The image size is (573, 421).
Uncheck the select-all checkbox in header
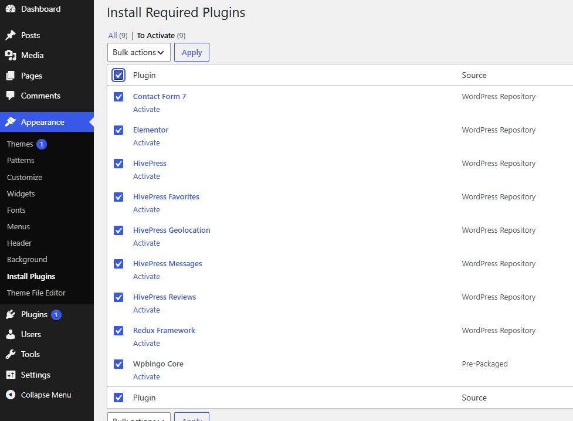pyautogui.click(x=118, y=75)
